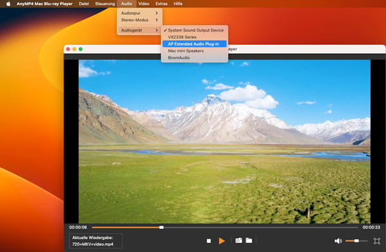The width and height of the screenshot is (386, 252).
Task: Click the mountain video playback area
Action: (225, 142)
